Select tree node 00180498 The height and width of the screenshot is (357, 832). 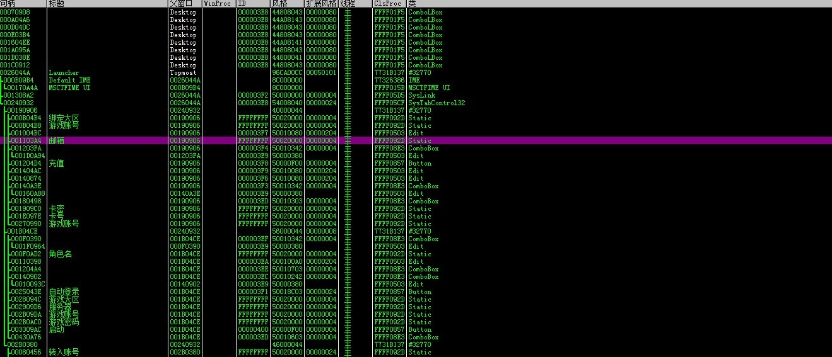pyautogui.click(x=26, y=201)
